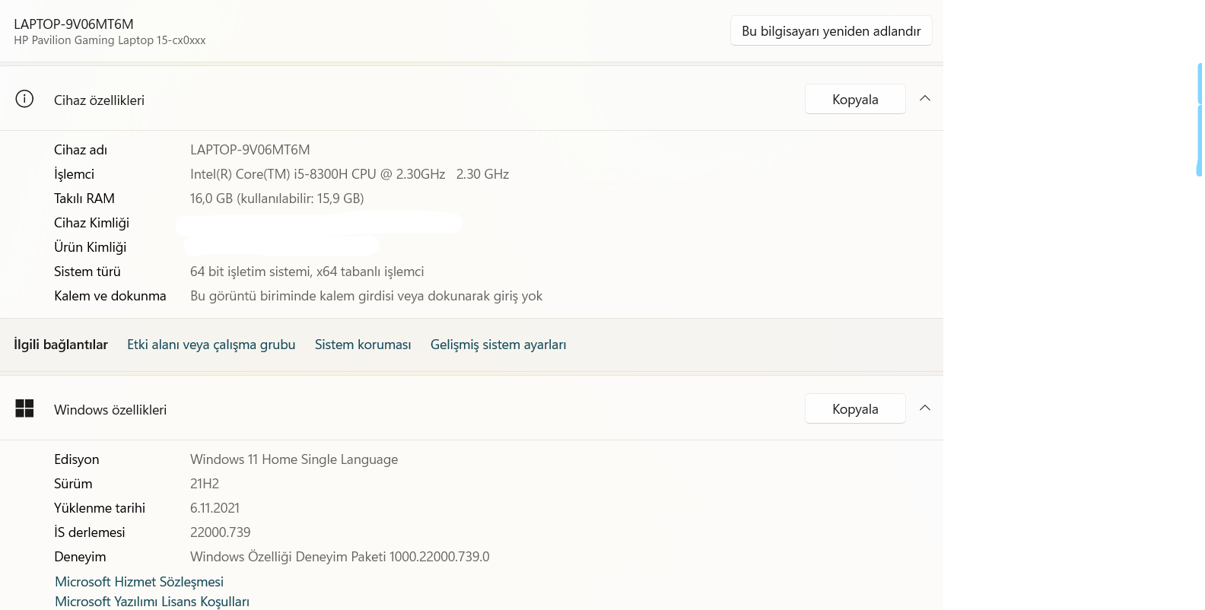Image resolution: width=1205 pixels, height=610 pixels.
Task: Click the Edisyon value Windows 11 Home Single Language
Action: point(294,459)
